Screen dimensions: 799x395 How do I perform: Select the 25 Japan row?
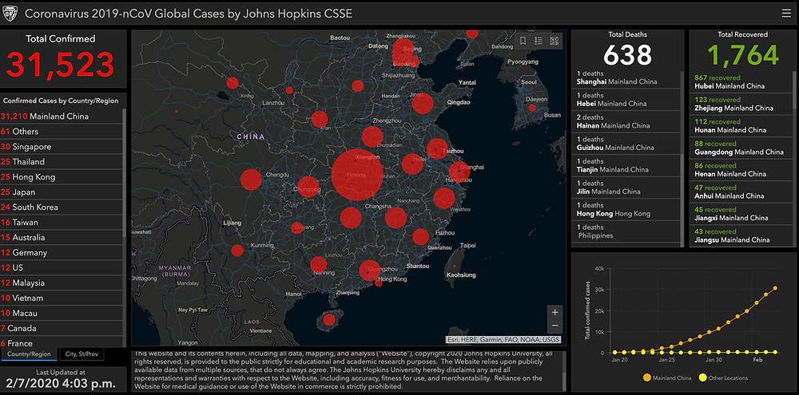[62, 192]
